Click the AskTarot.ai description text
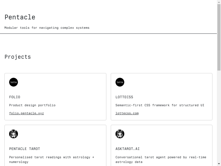Viewport: 221px width, 166px height. [x=161, y=159]
